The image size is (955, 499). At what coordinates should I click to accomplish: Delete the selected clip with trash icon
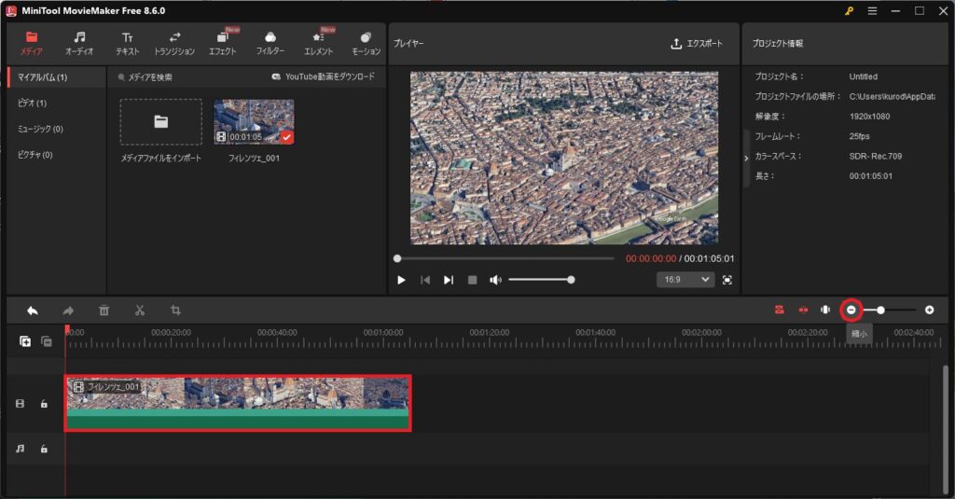point(104,311)
